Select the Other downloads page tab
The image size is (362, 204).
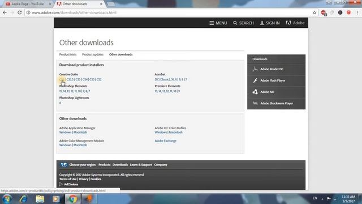click(120, 54)
